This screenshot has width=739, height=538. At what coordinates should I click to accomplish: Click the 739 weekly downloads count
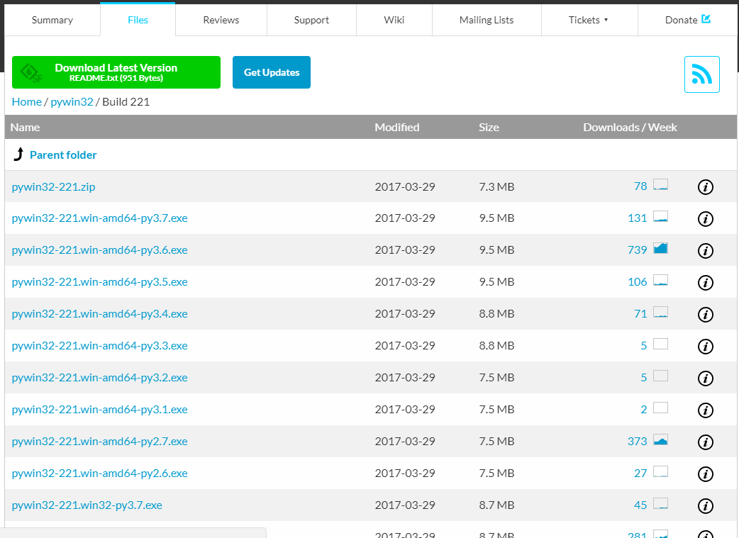(637, 250)
